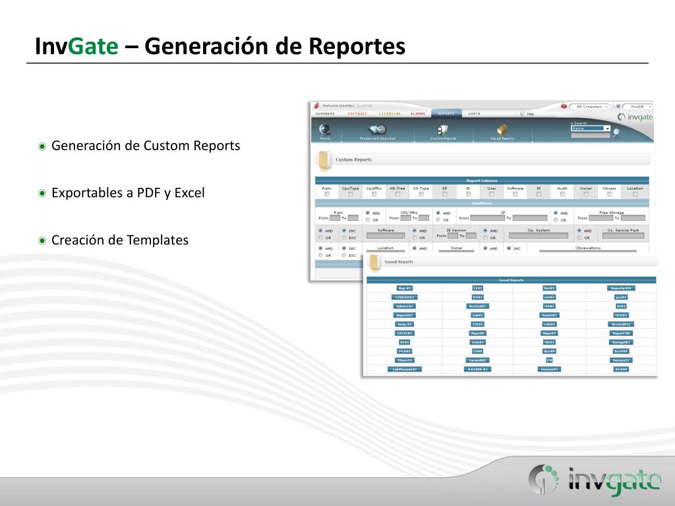Select OR radio between Ram and CPU Mhz
Screen dimensions: 675x506
click(368, 220)
